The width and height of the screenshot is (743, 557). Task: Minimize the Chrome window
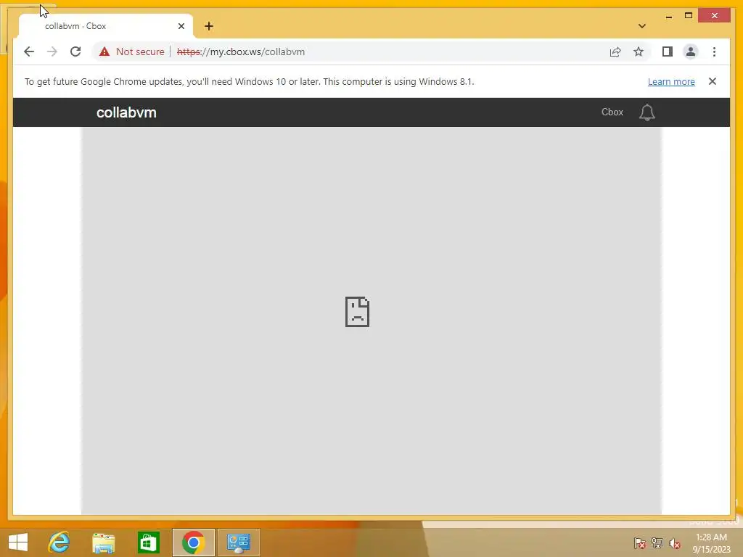[668, 16]
